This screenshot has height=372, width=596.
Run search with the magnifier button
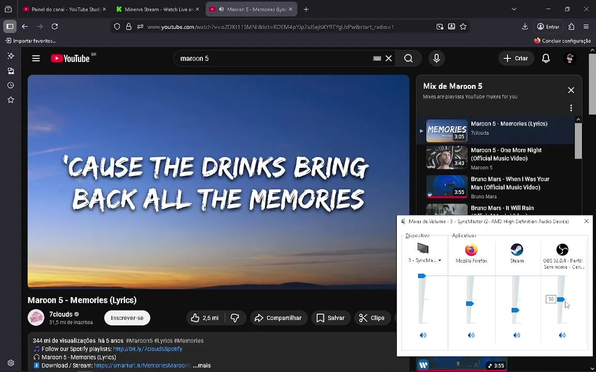pos(408,58)
